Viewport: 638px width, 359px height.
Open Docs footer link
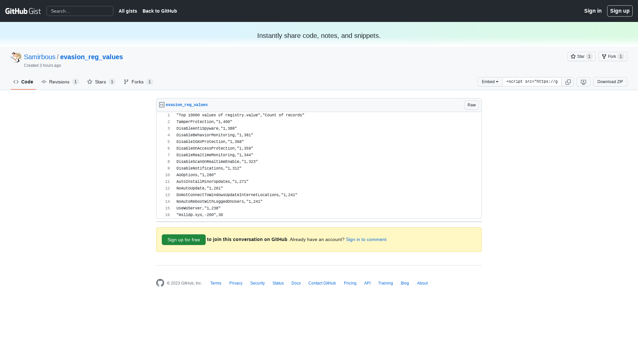click(296, 283)
